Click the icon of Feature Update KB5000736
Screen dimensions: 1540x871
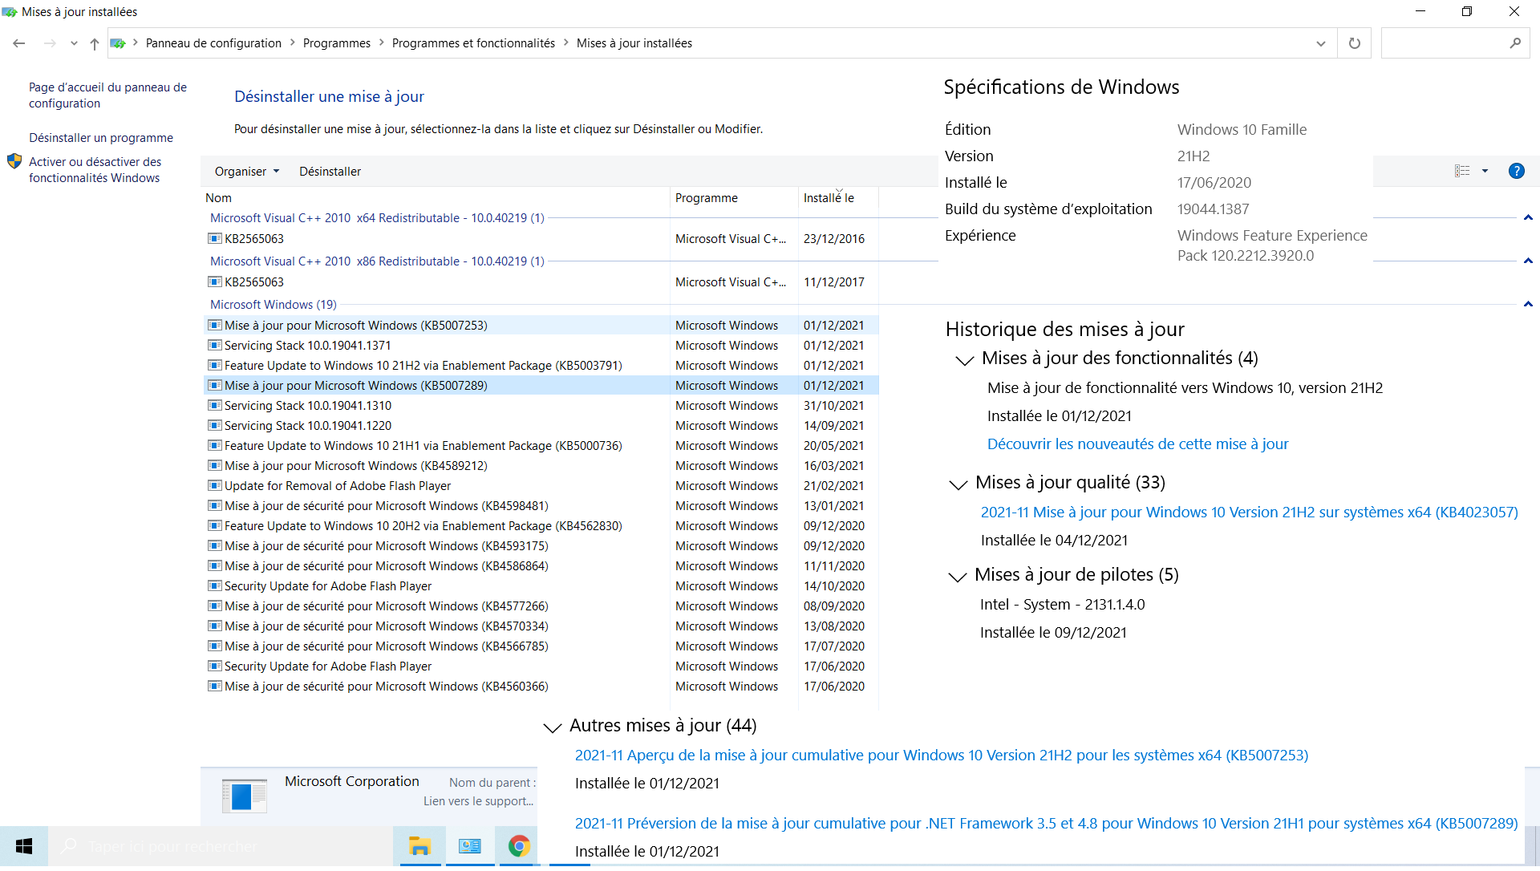pos(215,446)
